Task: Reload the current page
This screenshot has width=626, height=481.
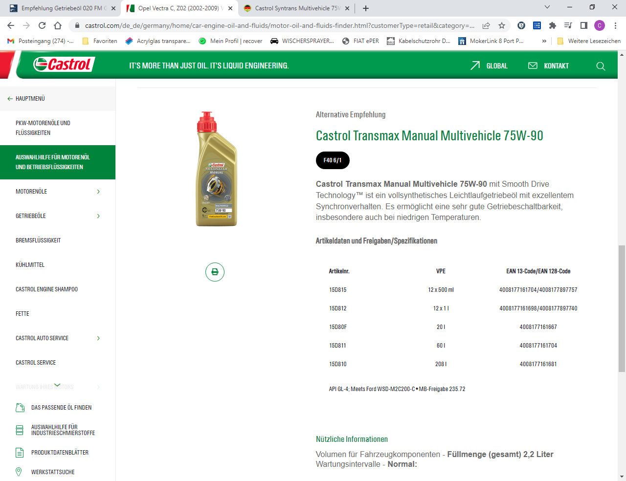Action: [x=42, y=25]
